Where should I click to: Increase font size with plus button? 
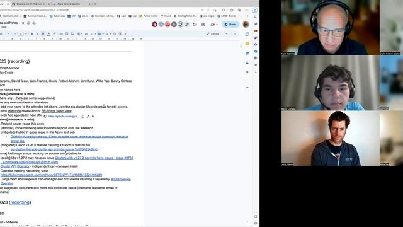(x=26, y=34)
